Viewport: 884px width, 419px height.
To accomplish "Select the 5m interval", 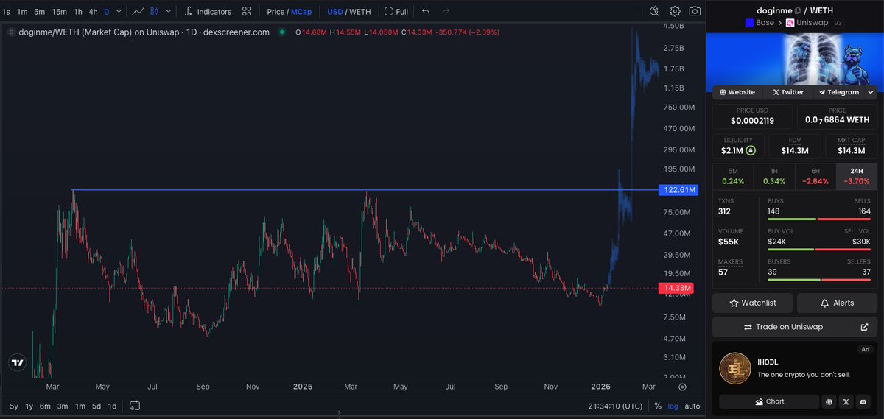I will click(x=40, y=12).
